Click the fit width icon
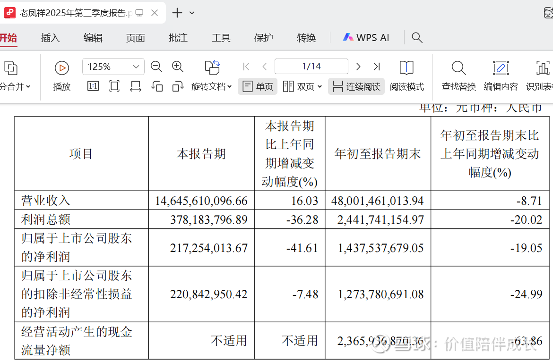The width and height of the screenshot is (553, 361). coord(136,86)
